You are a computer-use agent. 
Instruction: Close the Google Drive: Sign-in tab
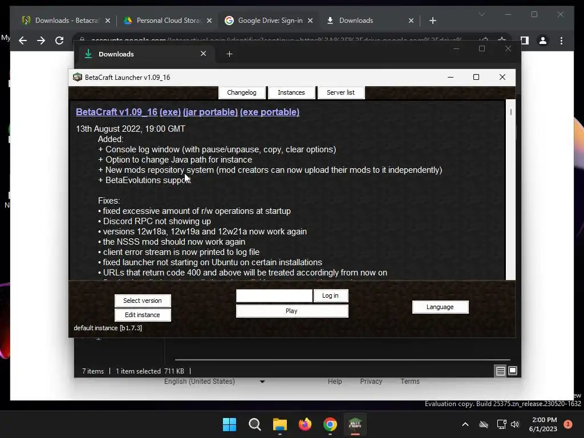[310, 21]
